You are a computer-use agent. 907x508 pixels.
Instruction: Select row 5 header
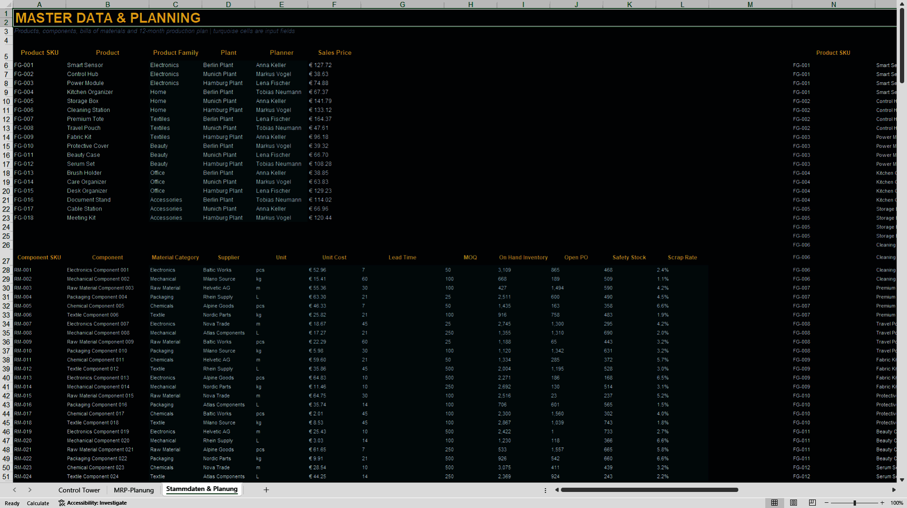tap(6, 52)
